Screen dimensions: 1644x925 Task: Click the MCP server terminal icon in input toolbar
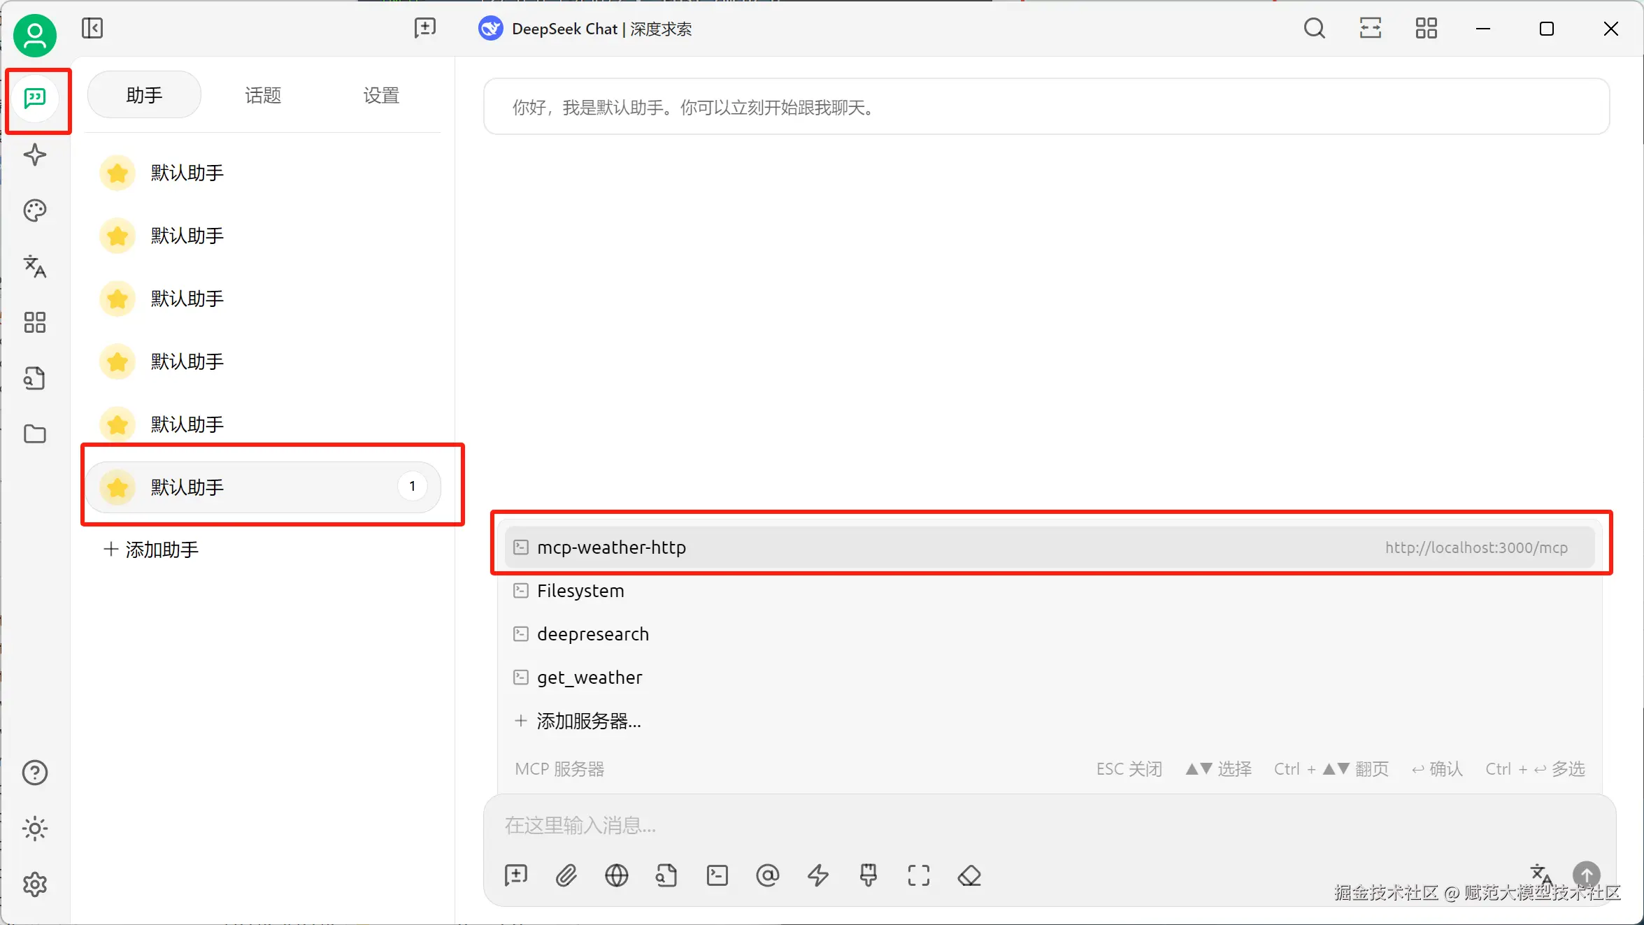point(717,875)
